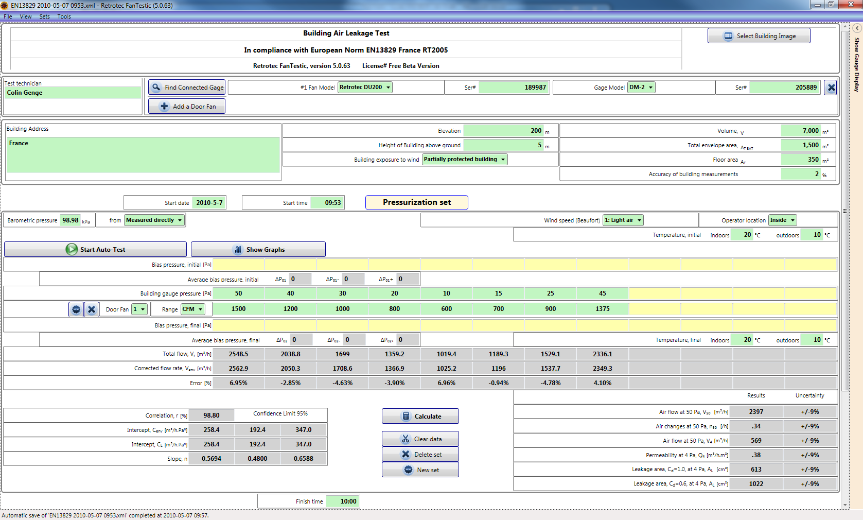The image size is (863, 520).
Task: Click the Start date field
Action: pos(208,203)
